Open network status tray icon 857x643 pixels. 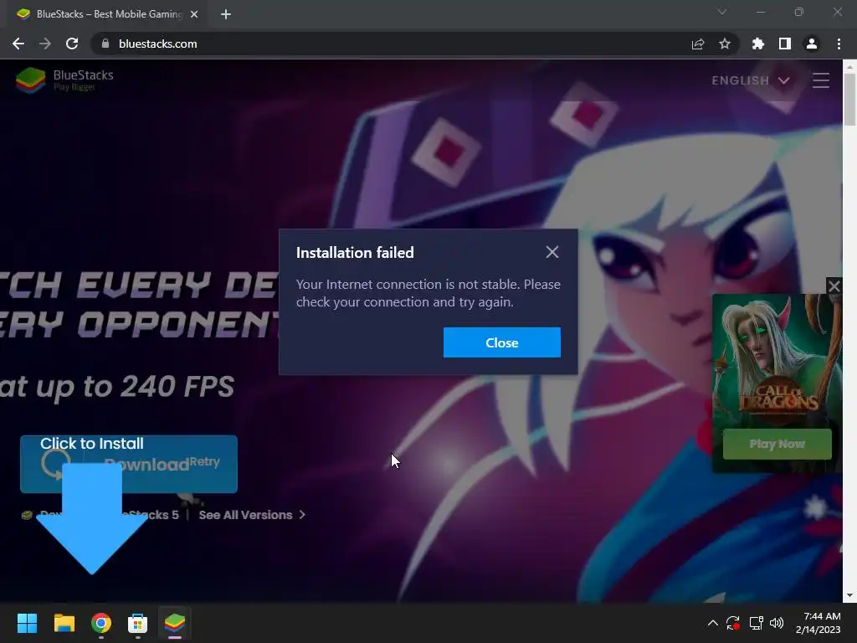click(x=757, y=623)
